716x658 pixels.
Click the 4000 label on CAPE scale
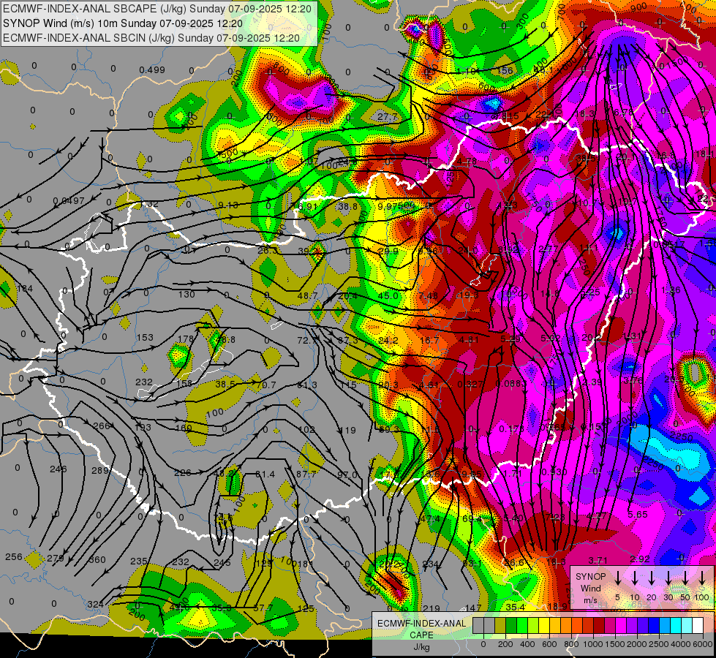(681, 644)
